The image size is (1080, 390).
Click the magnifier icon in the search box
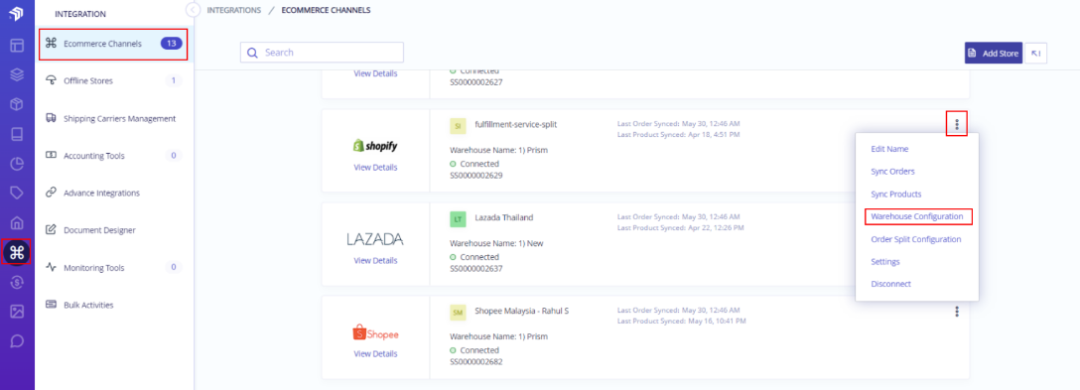(x=252, y=53)
